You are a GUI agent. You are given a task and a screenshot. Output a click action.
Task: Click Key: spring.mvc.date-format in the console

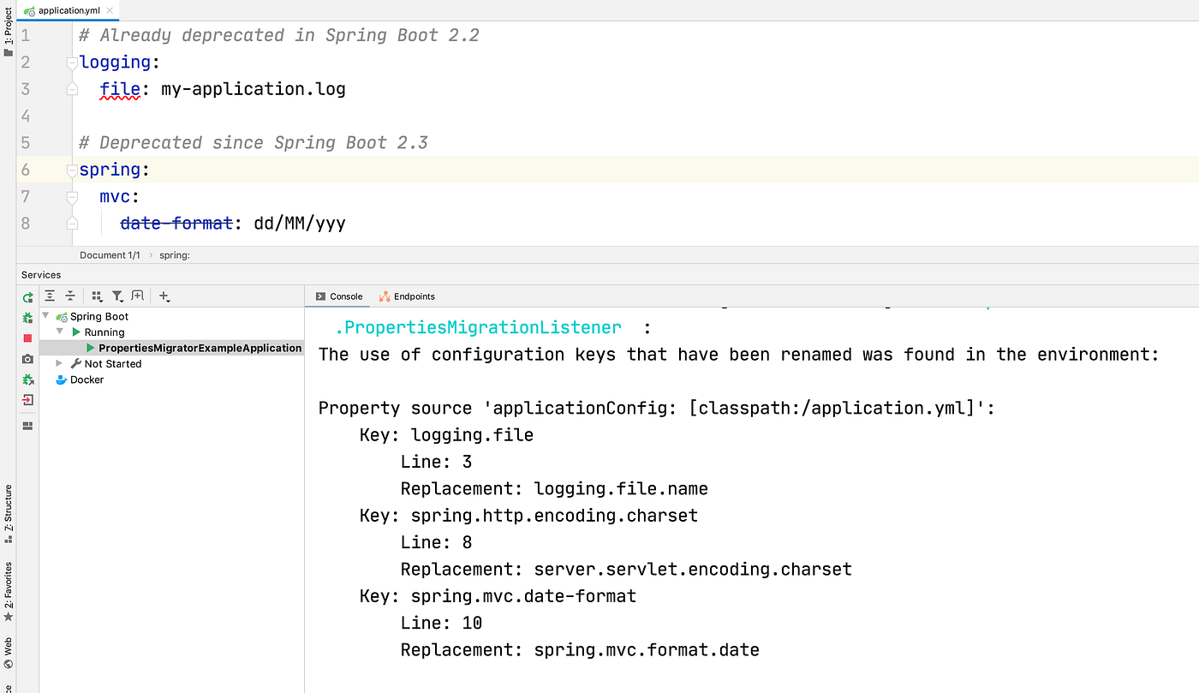click(x=498, y=596)
